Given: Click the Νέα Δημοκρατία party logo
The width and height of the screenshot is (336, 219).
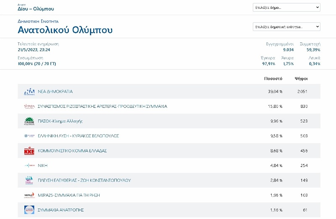Looking at the screenshot, I should pos(29,91).
